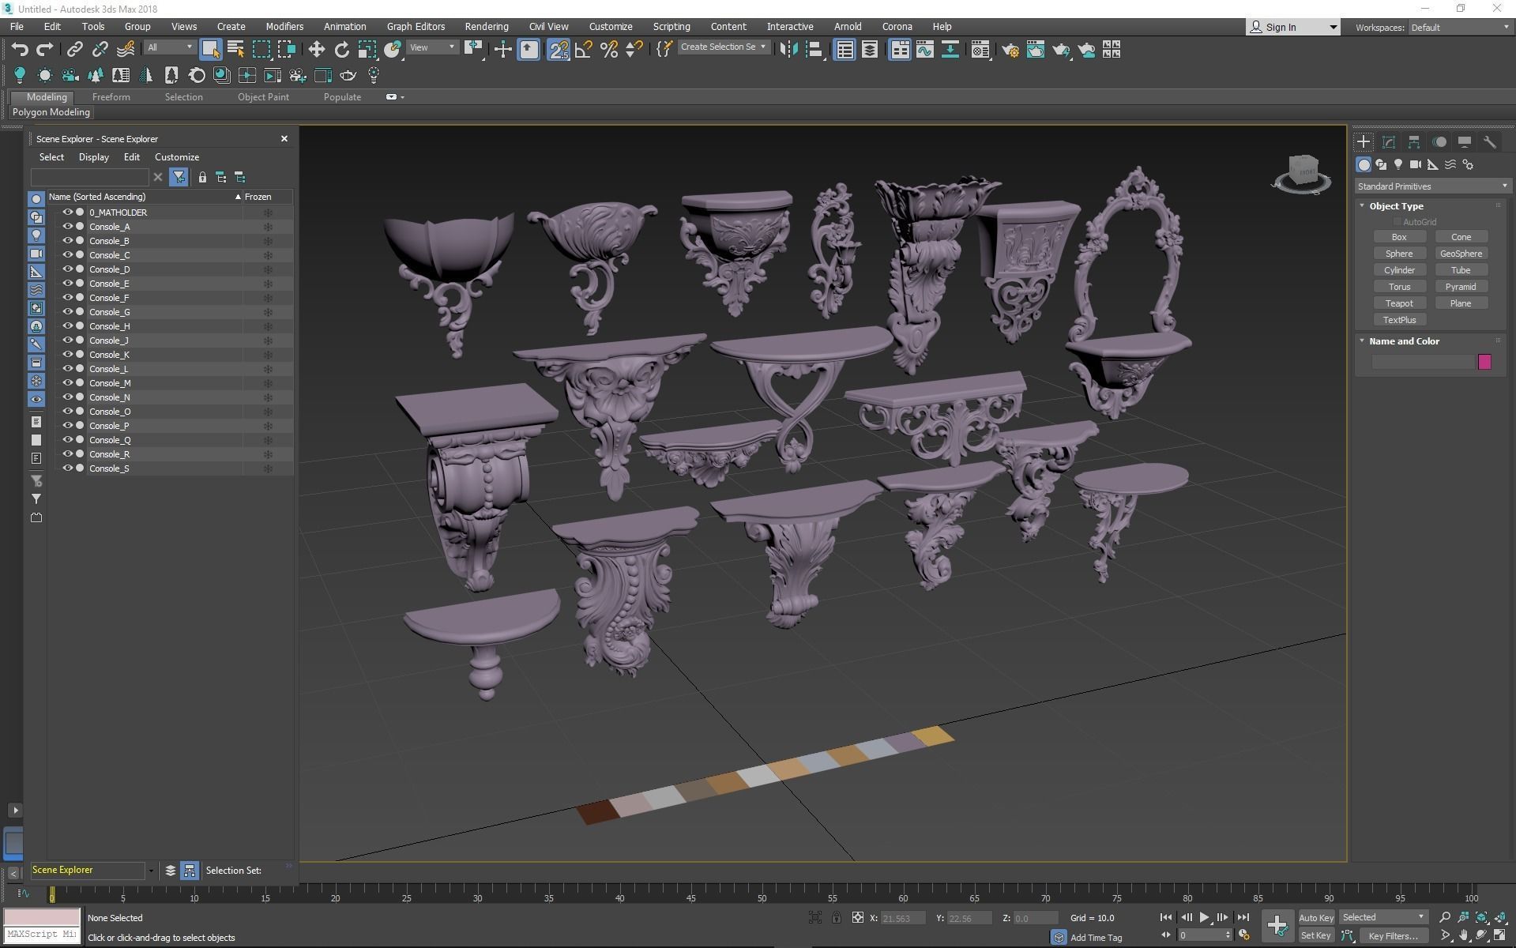This screenshot has height=948, width=1516.
Task: Create a Teapot primitive
Action: tap(1399, 303)
